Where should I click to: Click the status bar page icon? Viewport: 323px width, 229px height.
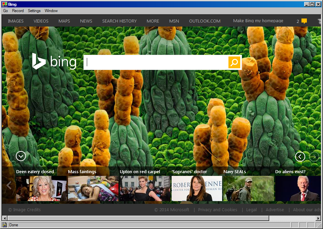(5, 225)
